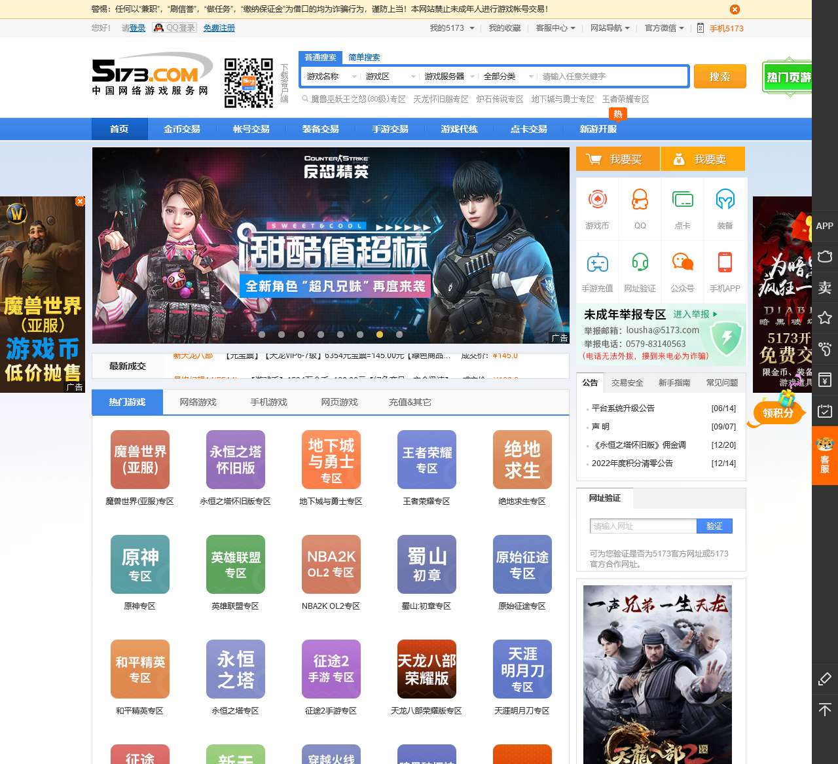
Task: Click the search keyword input field
Action: 613,77
